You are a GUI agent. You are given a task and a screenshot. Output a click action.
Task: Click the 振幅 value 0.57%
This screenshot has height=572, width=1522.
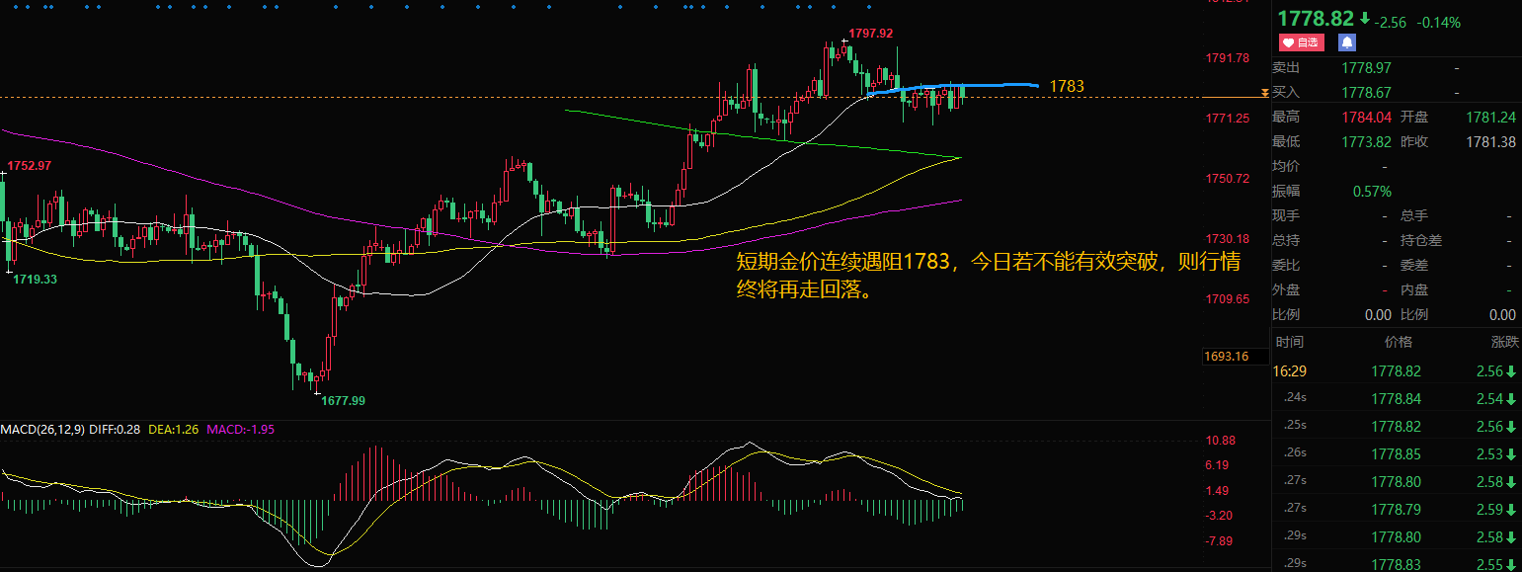[1372, 191]
